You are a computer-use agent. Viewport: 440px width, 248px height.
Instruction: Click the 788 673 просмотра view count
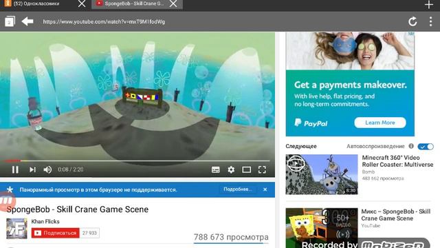click(x=231, y=237)
